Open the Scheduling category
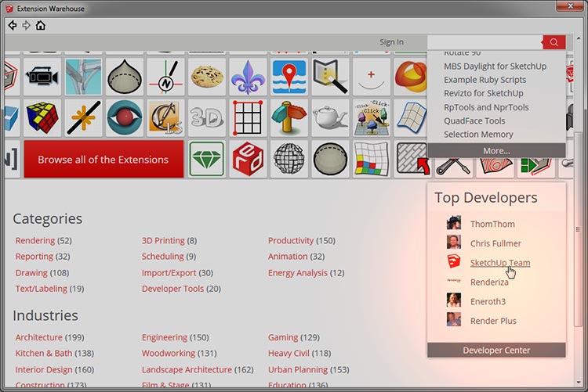This screenshot has height=392, width=588. 163,257
